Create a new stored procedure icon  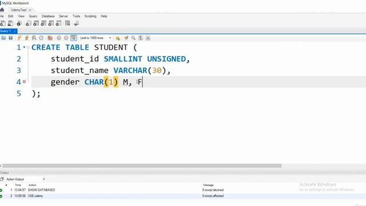click(x=51, y=23)
